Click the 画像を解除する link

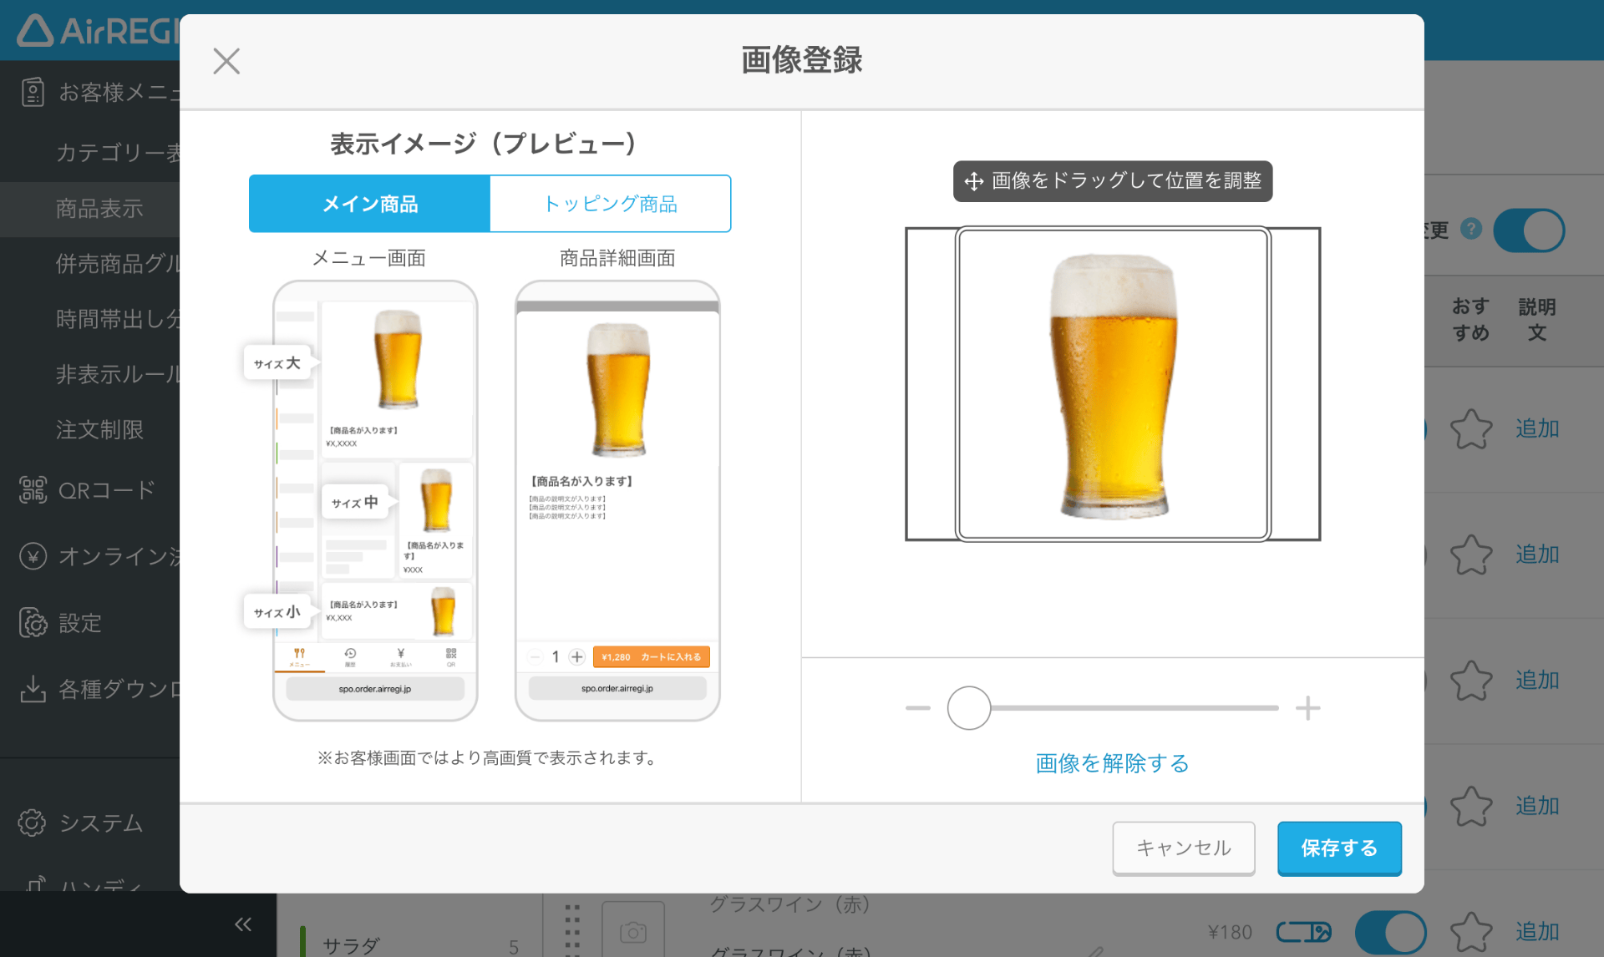pyautogui.click(x=1112, y=763)
